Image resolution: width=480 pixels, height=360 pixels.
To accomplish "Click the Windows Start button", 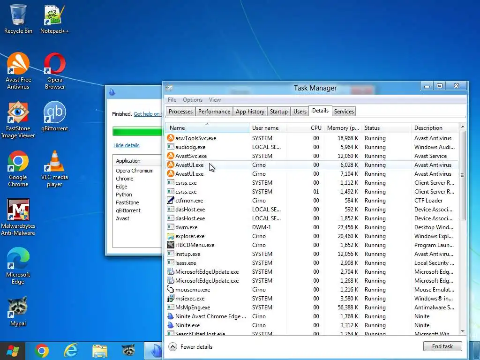I will point(13,351).
